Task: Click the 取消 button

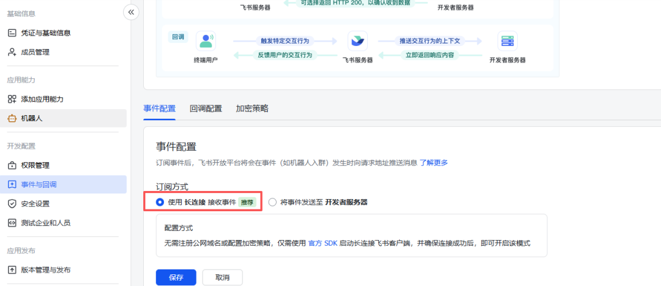Action: pyautogui.click(x=222, y=277)
